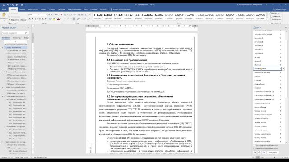Choose font color red swatch
The height and width of the screenshot is (162, 289).
coord(58,19)
